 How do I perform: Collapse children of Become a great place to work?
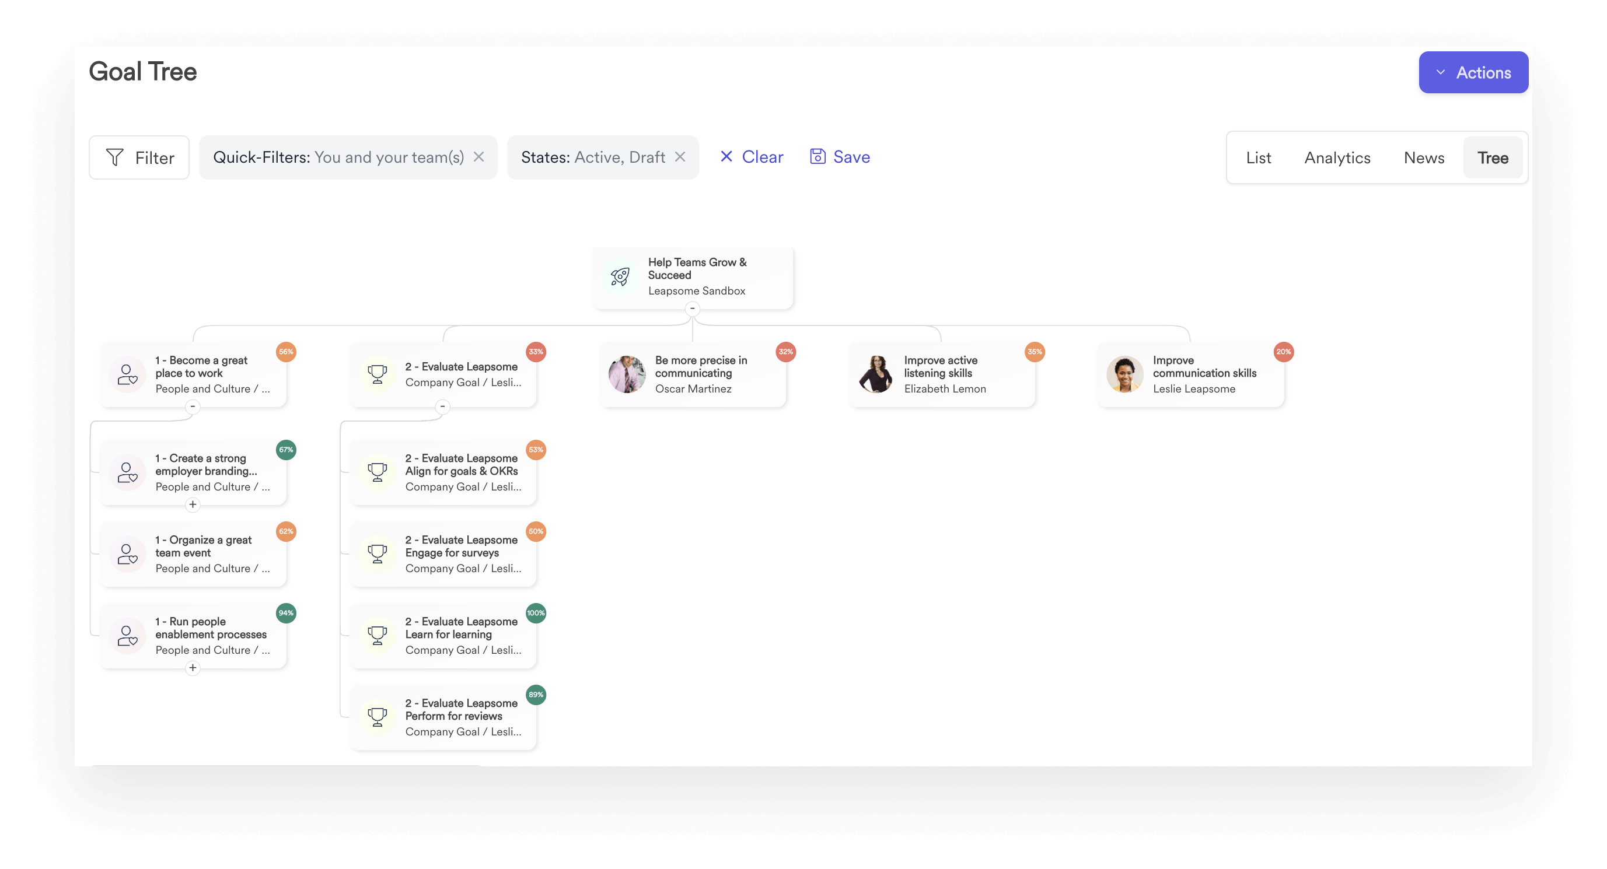[193, 407]
